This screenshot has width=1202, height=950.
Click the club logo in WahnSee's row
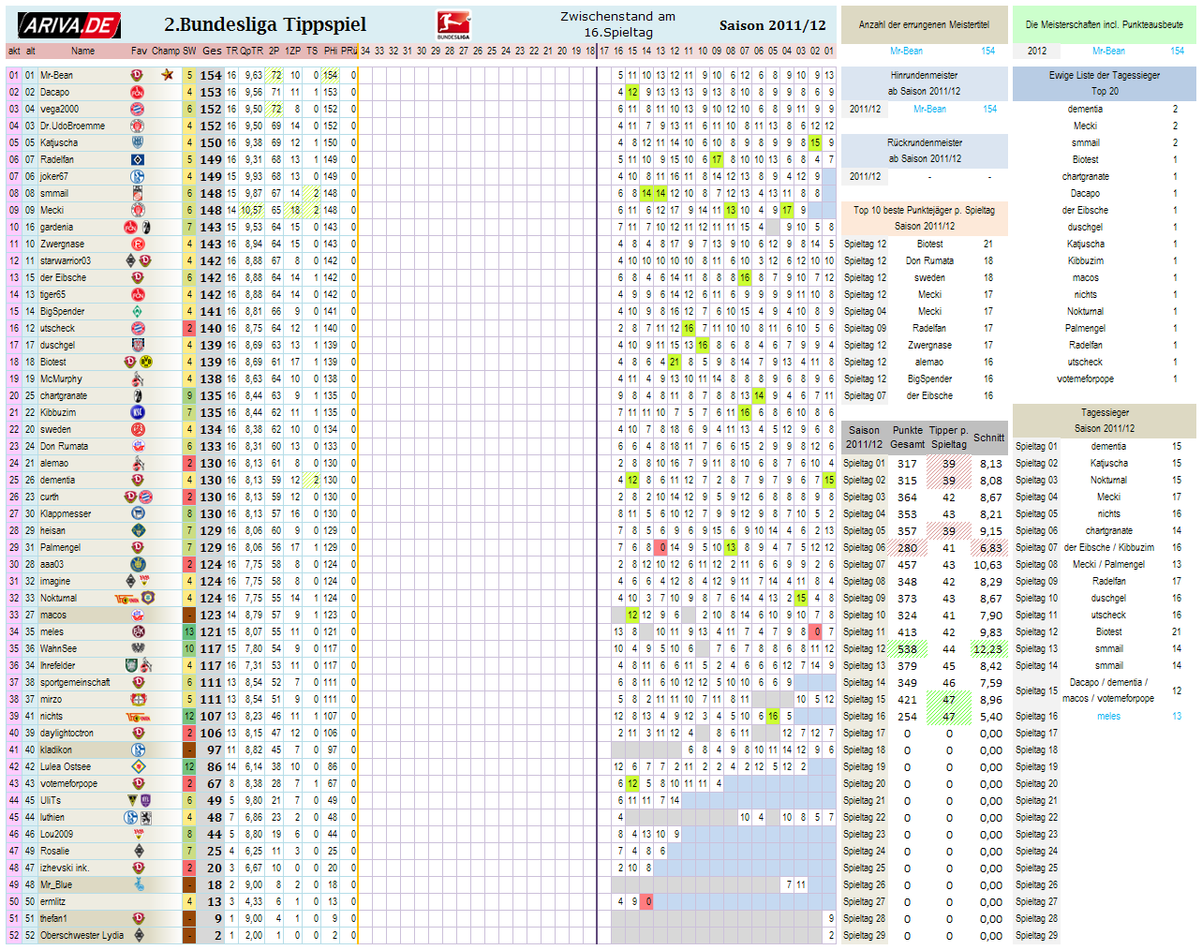point(137,648)
